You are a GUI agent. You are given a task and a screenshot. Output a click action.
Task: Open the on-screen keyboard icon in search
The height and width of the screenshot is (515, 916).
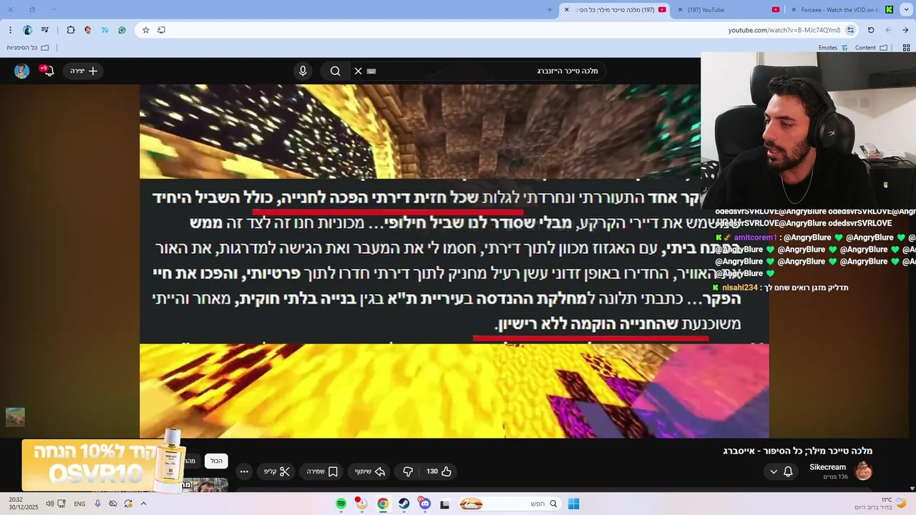(x=371, y=71)
